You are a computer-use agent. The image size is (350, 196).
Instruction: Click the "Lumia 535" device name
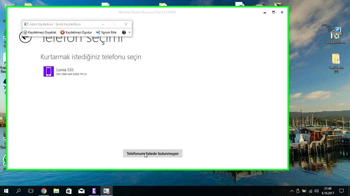[65, 70]
